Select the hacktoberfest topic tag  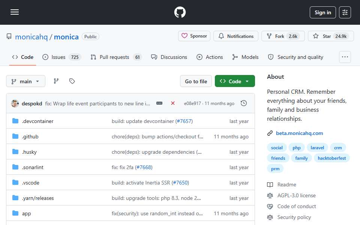(x=332, y=158)
